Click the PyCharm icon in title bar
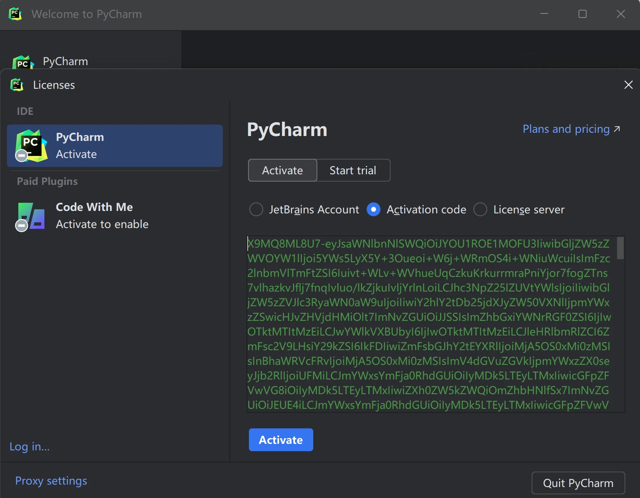The height and width of the screenshot is (498, 640). pyautogui.click(x=15, y=14)
